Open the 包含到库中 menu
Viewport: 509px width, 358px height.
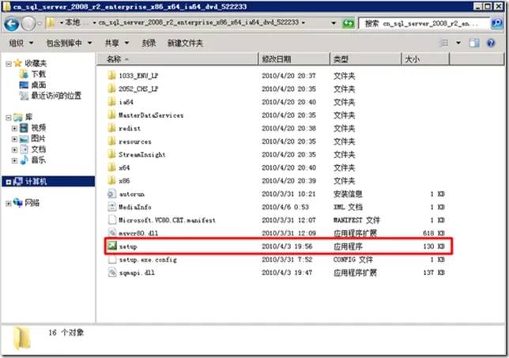69,43
